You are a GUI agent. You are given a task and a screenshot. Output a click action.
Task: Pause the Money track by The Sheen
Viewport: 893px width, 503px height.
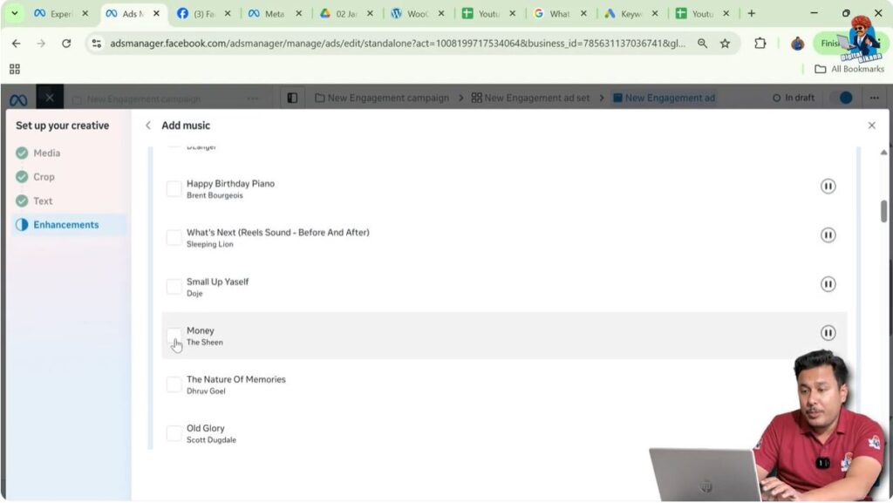[828, 333]
